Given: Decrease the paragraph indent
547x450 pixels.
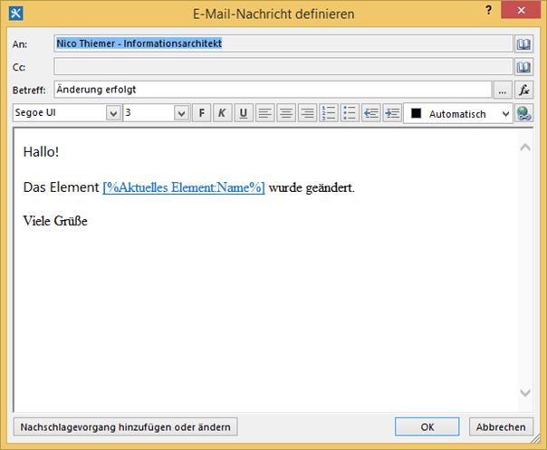Looking at the screenshot, I should pyautogui.click(x=370, y=113).
